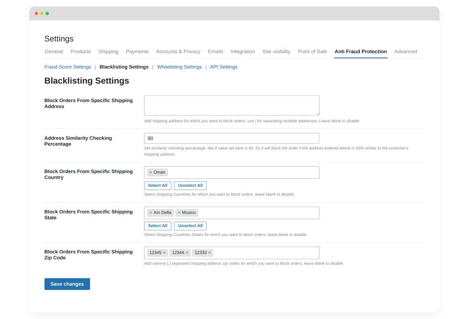
Task: Switch to the Shipping tab
Action: point(108,52)
